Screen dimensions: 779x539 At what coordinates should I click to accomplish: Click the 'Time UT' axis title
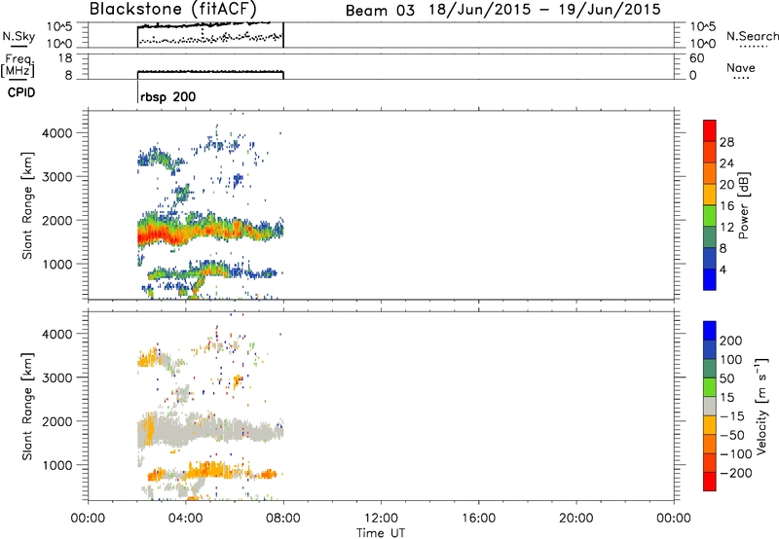381,533
